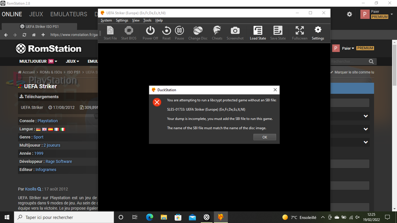Image resolution: width=397 pixels, height=223 pixels.
Task: Open the System menu
Action: click(x=106, y=20)
